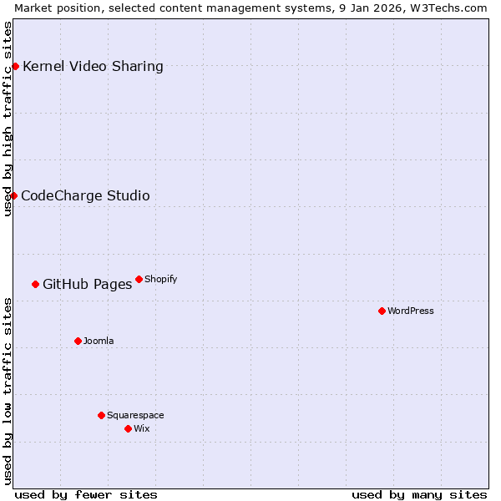Viewport: 501px width, 501px height.
Task: Select the Joomla data point
Action: (x=78, y=341)
